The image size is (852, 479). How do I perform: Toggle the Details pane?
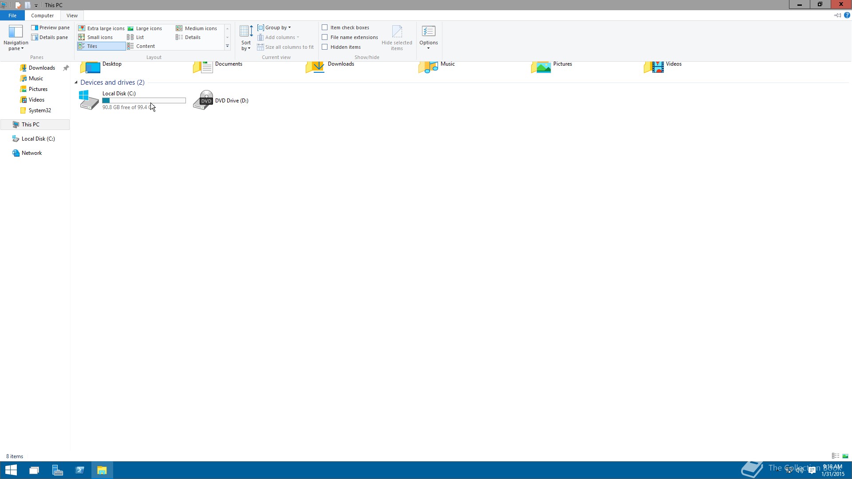click(50, 37)
